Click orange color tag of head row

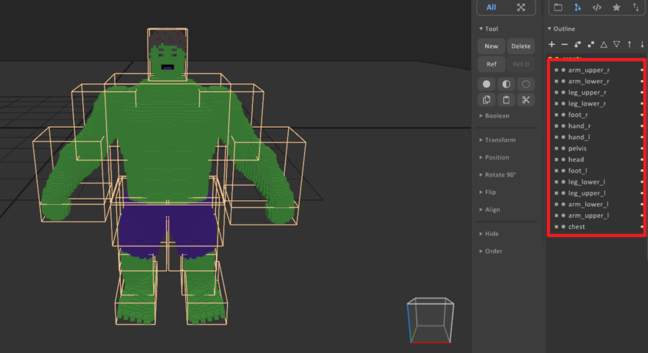pyautogui.click(x=642, y=159)
